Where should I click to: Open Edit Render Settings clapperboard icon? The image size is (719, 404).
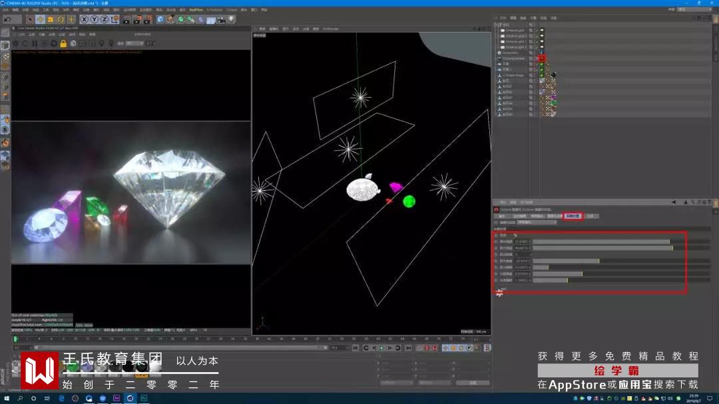pyautogui.click(x=148, y=20)
